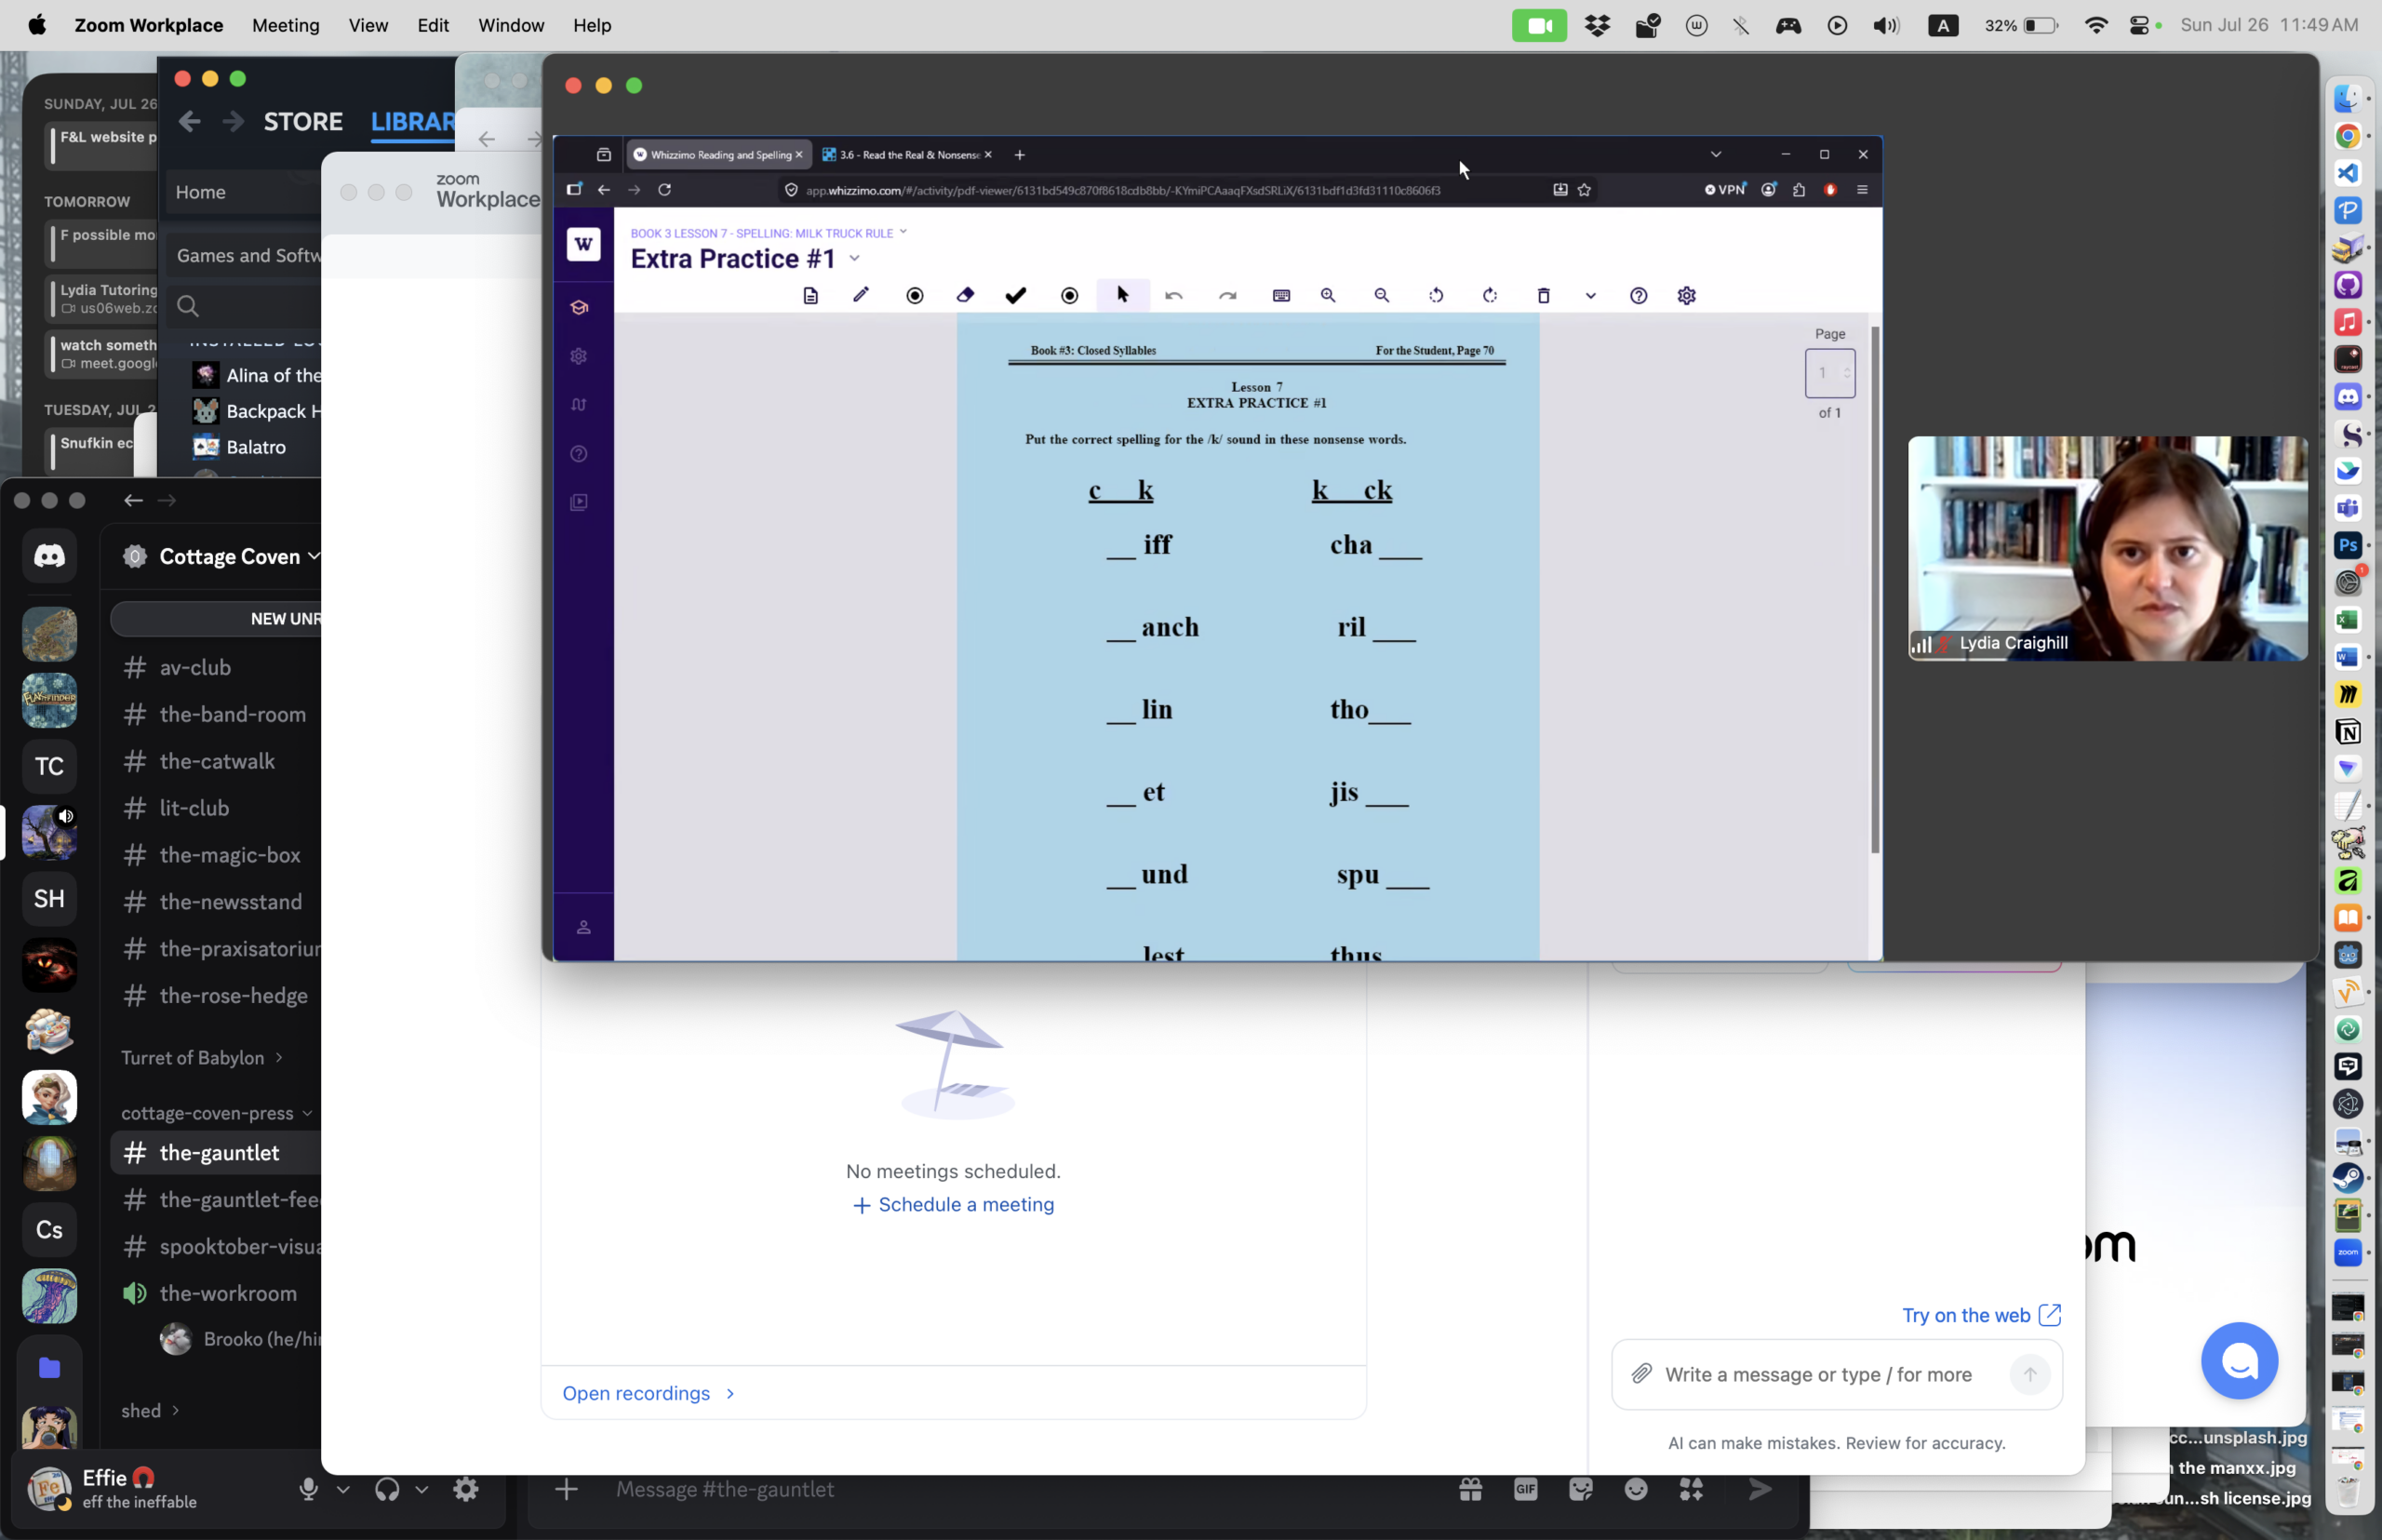Open the settings gear in Whizzimo toolbar

tap(1687, 296)
